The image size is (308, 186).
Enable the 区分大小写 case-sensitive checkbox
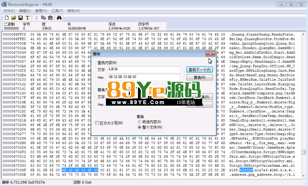pyautogui.click(x=97, y=123)
